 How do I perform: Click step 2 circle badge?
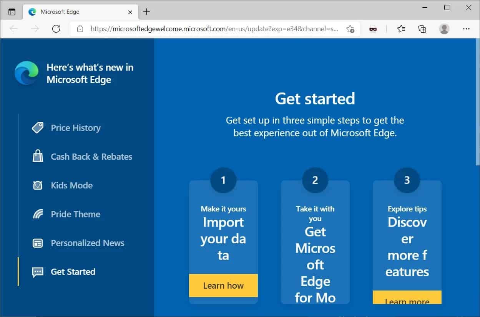315,180
